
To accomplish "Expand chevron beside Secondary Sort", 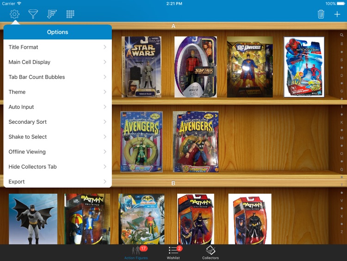I will pyautogui.click(x=105, y=122).
